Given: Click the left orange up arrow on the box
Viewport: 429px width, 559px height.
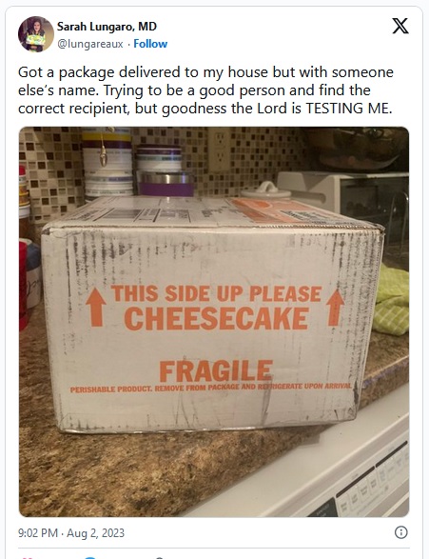Looking at the screenshot, I should coord(96,308).
